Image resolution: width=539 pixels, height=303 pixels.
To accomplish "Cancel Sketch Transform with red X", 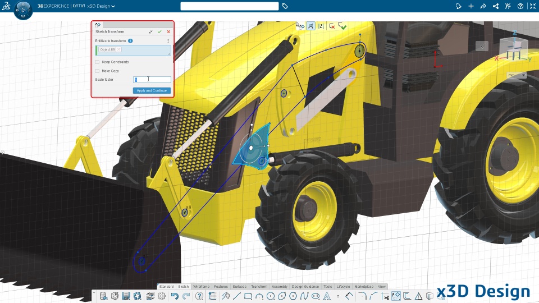I will [x=168, y=31].
